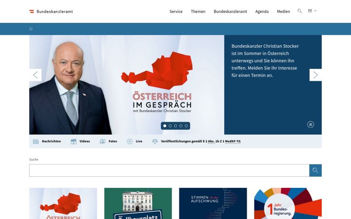This screenshot has width=351, height=219.
Task: Click the blue search submit button
Action: click(x=315, y=170)
